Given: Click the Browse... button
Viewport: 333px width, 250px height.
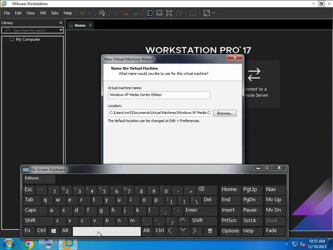Looking at the screenshot, I should click(x=225, y=113).
